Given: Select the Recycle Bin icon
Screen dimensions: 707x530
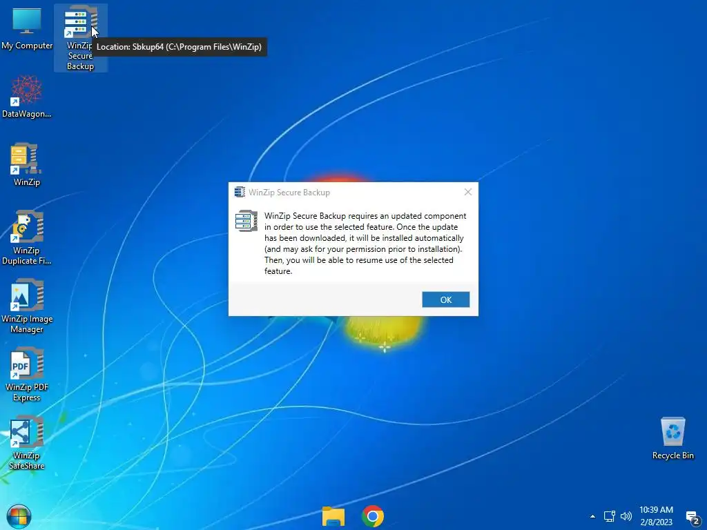Looking at the screenshot, I should pyautogui.click(x=672, y=438).
